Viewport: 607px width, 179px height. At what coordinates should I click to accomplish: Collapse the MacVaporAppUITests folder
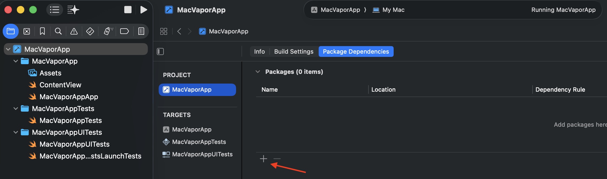tap(16, 132)
